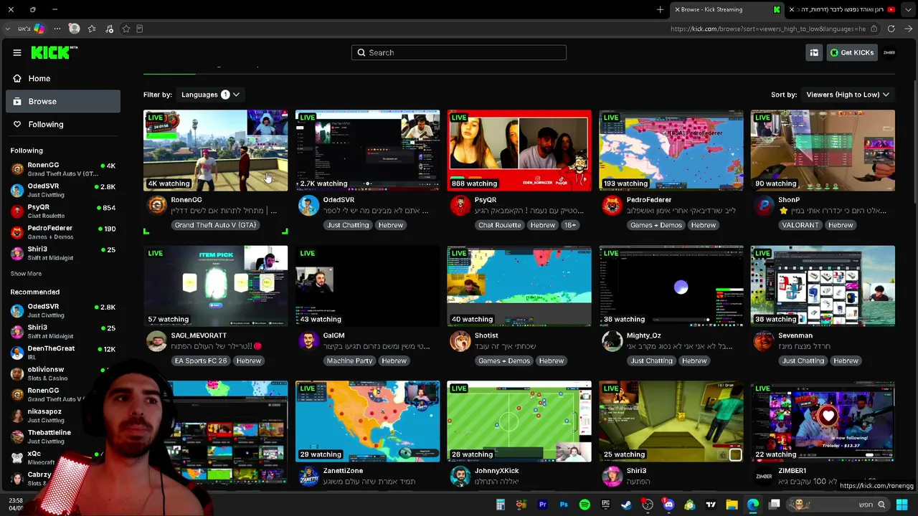918x516 pixels.
Task: Launch Steam from the taskbar
Action: coord(626,505)
